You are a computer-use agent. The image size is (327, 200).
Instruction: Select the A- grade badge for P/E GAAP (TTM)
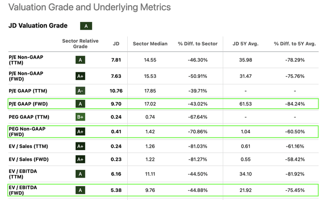click(x=80, y=91)
